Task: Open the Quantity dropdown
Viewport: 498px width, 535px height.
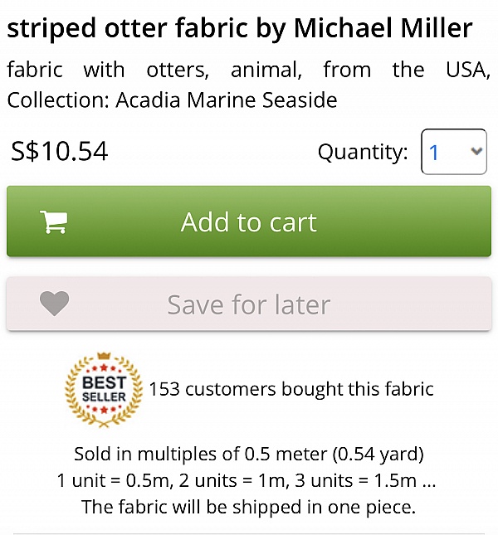Action: tap(453, 152)
